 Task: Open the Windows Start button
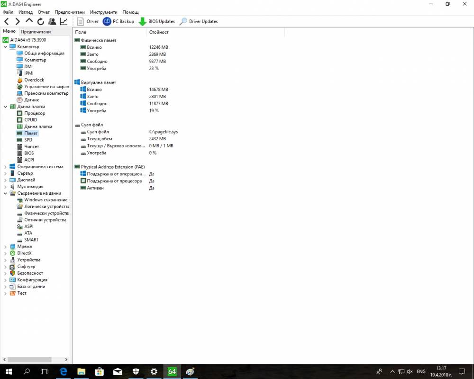[9, 371]
